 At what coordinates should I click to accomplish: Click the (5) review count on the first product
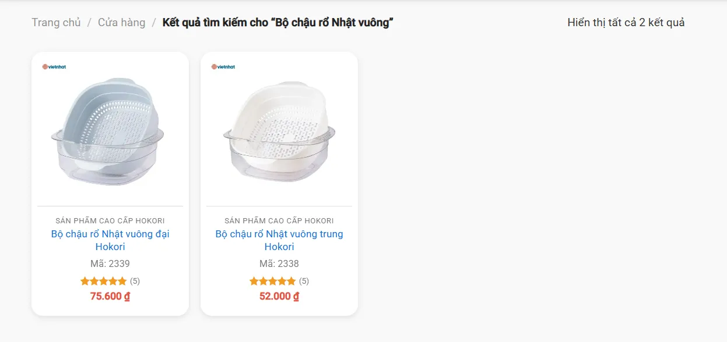pos(135,281)
